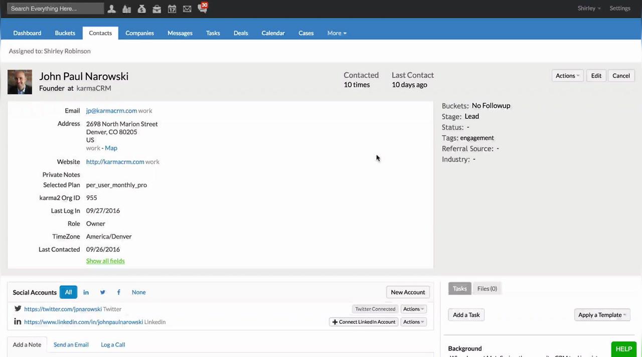Open the briefcase cases icon
Image resolution: width=642 pixels, height=357 pixels.
(156, 9)
